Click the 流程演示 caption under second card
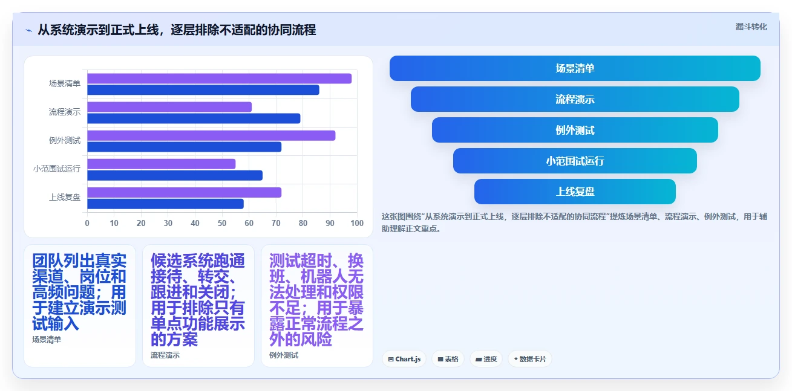 [x=165, y=355]
